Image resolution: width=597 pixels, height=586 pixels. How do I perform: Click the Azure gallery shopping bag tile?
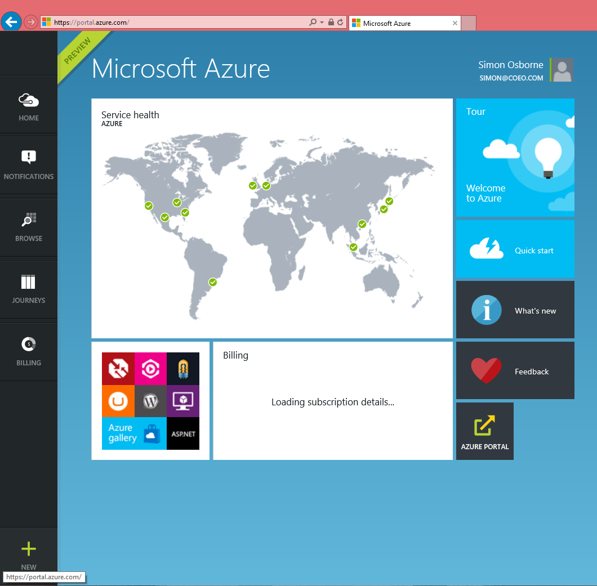134,433
